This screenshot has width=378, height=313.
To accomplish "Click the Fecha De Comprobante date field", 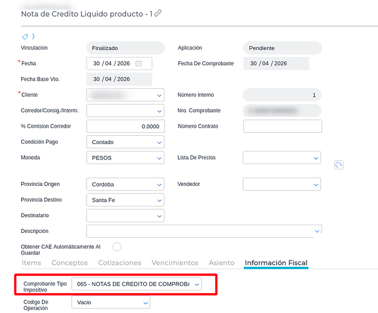I will pos(276,64).
